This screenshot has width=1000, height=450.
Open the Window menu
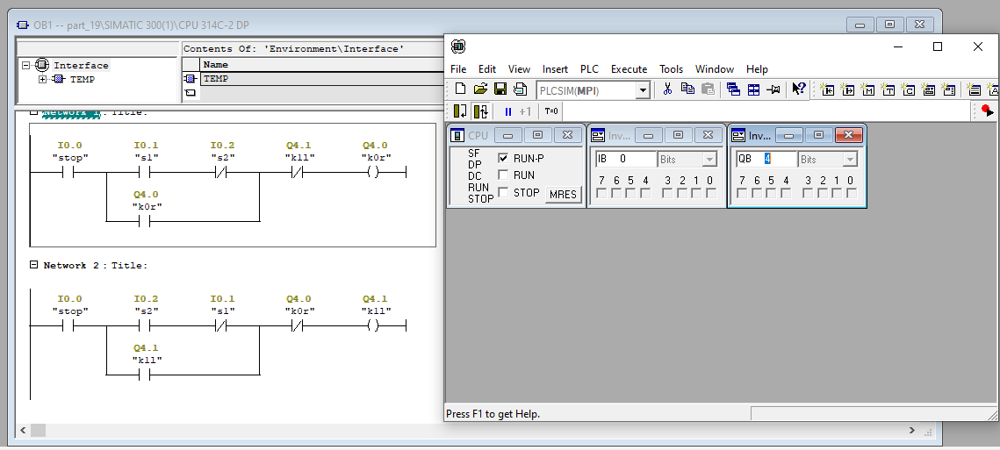click(715, 68)
